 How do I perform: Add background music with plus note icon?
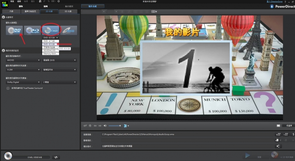coord(278,134)
